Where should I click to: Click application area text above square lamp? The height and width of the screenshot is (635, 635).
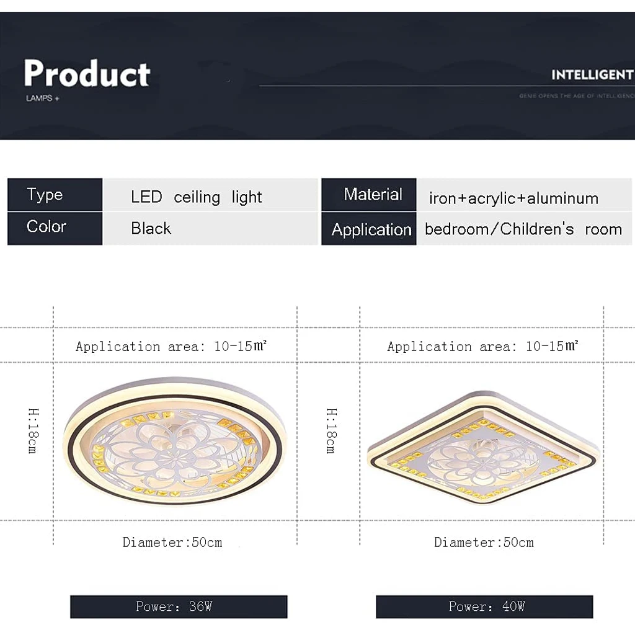pyautogui.click(x=483, y=346)
